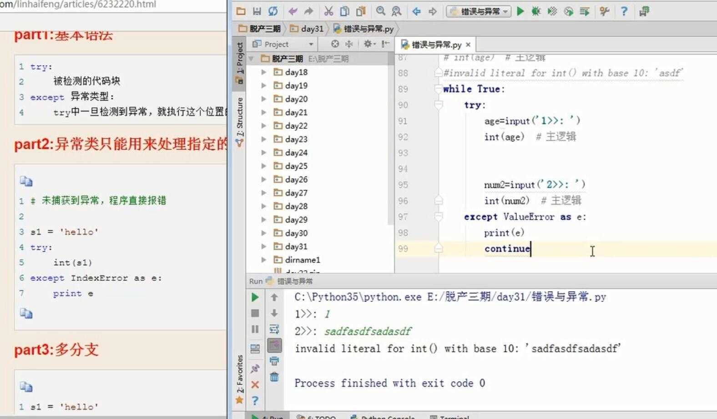The width and height of the screenshot is (717, 419).
Task: Toggle soft-wrap in Run console
Action: point(274,329)
